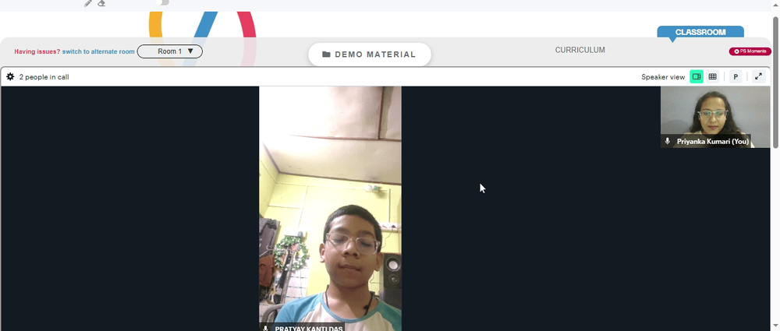The image size is (780, 331).
Task: Select Pratyay Kanti Das main video
Action: pyautogui.click(x=330, y=208)
